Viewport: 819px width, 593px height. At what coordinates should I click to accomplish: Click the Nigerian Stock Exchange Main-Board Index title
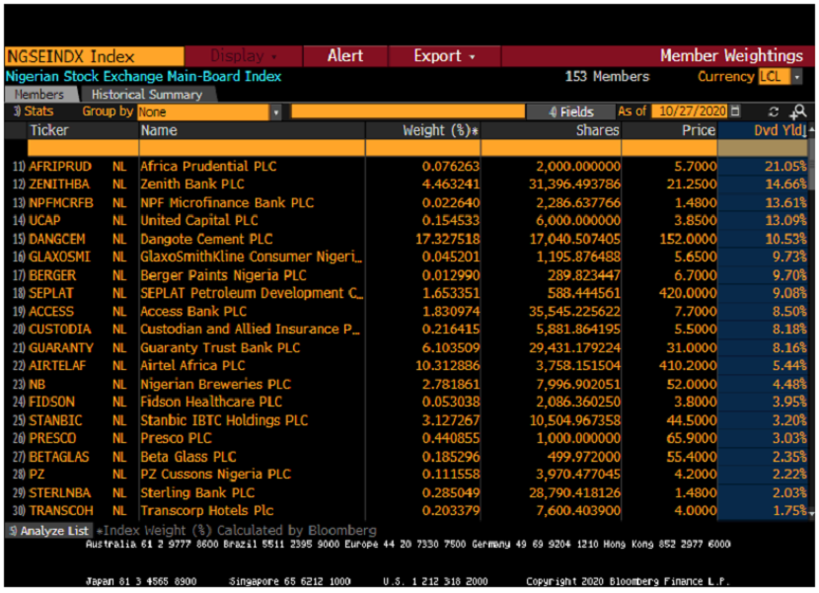click(x=144, y=77)
